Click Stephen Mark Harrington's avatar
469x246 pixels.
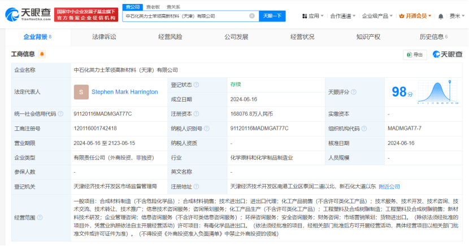pyautogui.click(x=81, y=92)
